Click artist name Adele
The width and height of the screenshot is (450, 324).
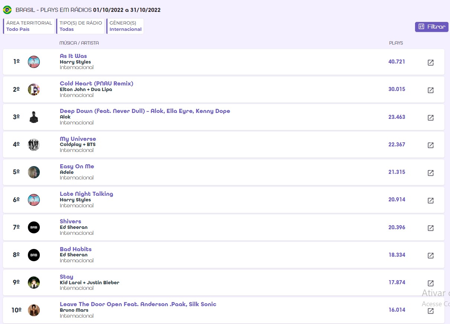tap(67, 172)
